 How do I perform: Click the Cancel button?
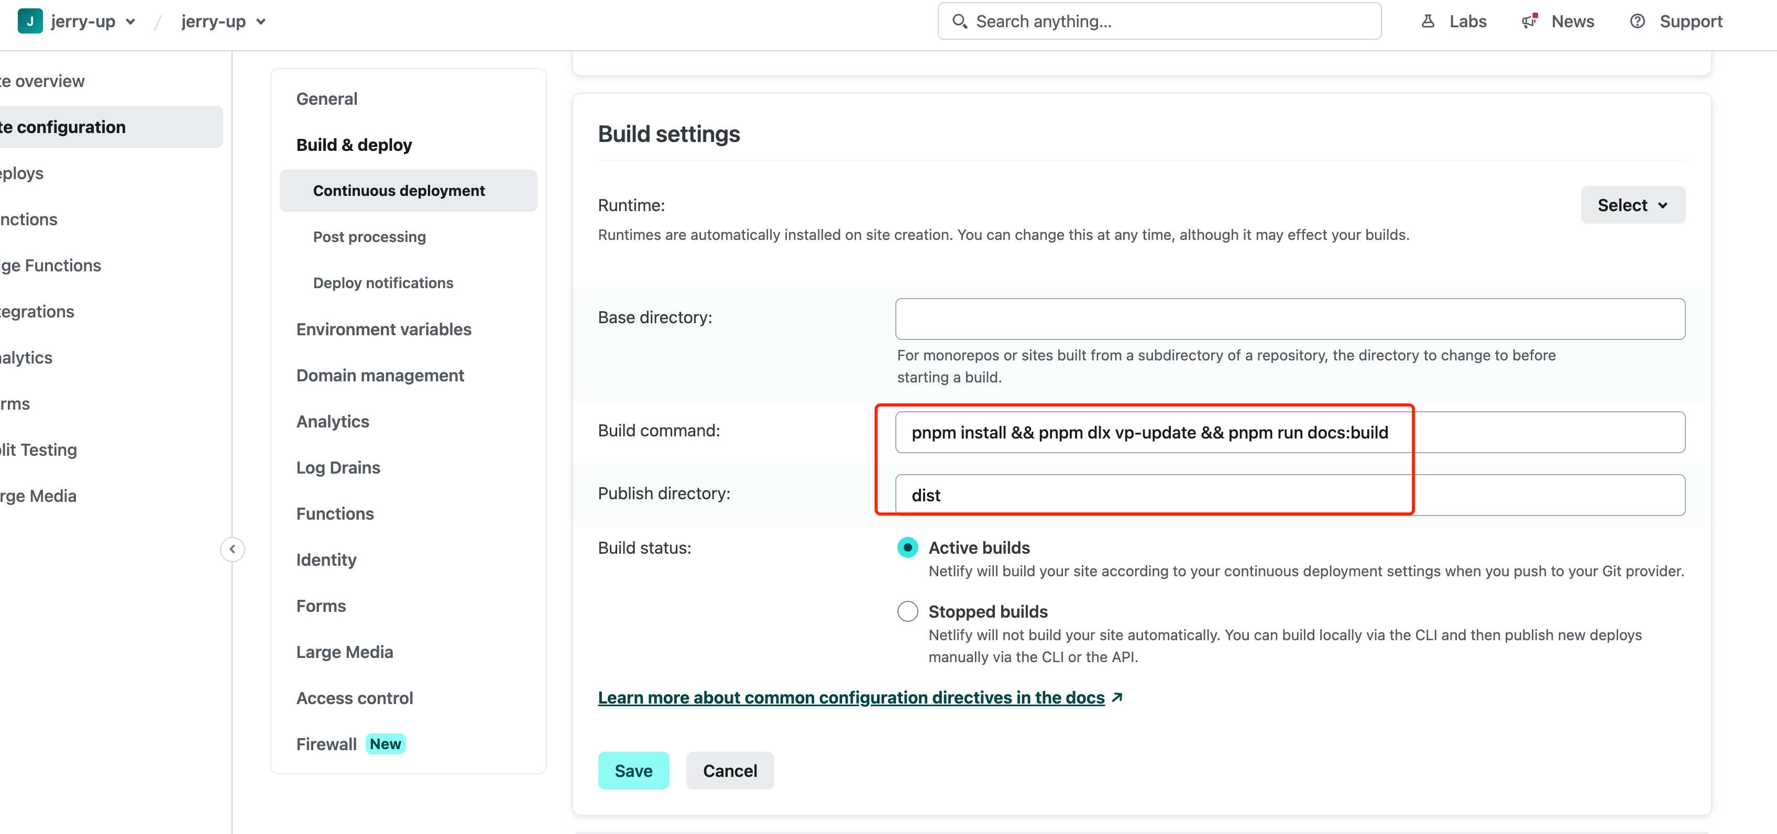pyautogui.click(x=729, y=771)
